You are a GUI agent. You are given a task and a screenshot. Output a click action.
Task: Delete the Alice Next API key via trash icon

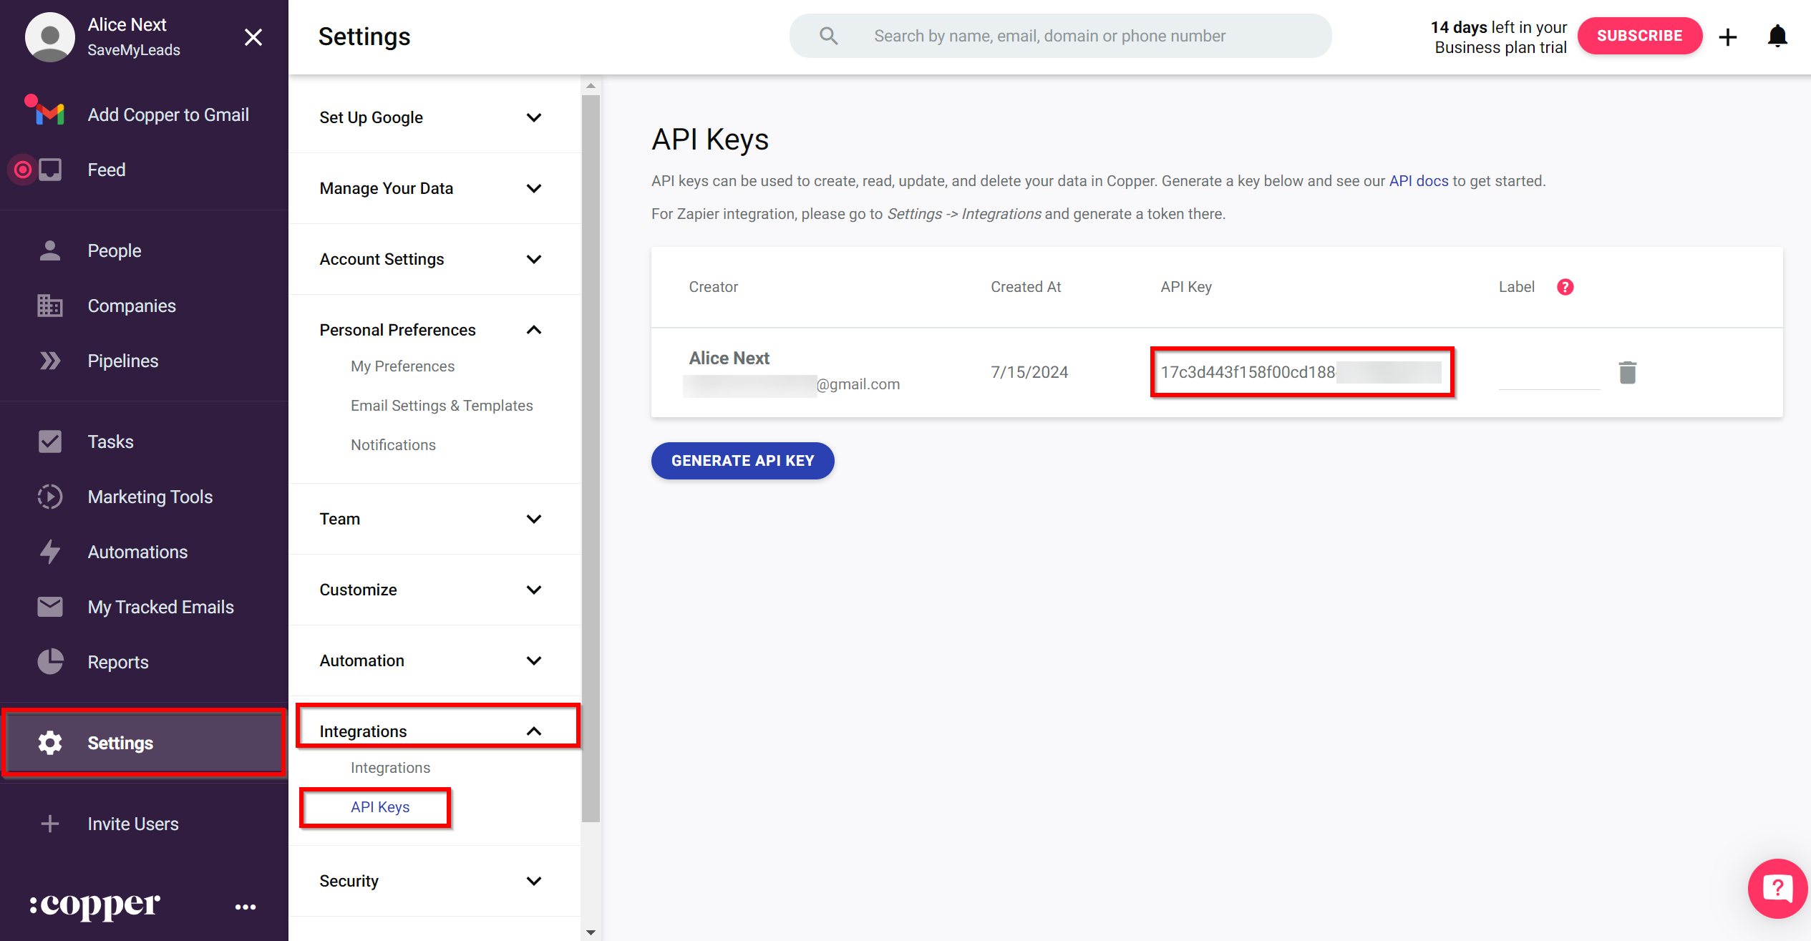point(1628,372)
